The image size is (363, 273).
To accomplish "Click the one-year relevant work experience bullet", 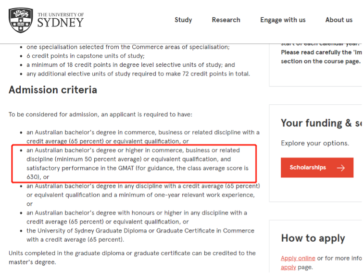I will click(140, 195).
